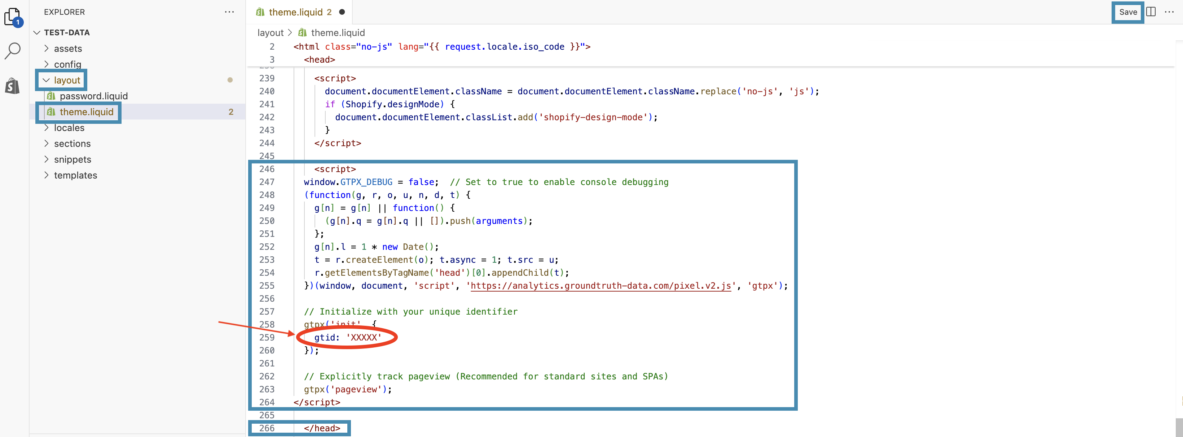The width and height of the screenshot is (1183, 437).
Task: Click password.liquid's Shopify file icon
Action: [52, 96]
